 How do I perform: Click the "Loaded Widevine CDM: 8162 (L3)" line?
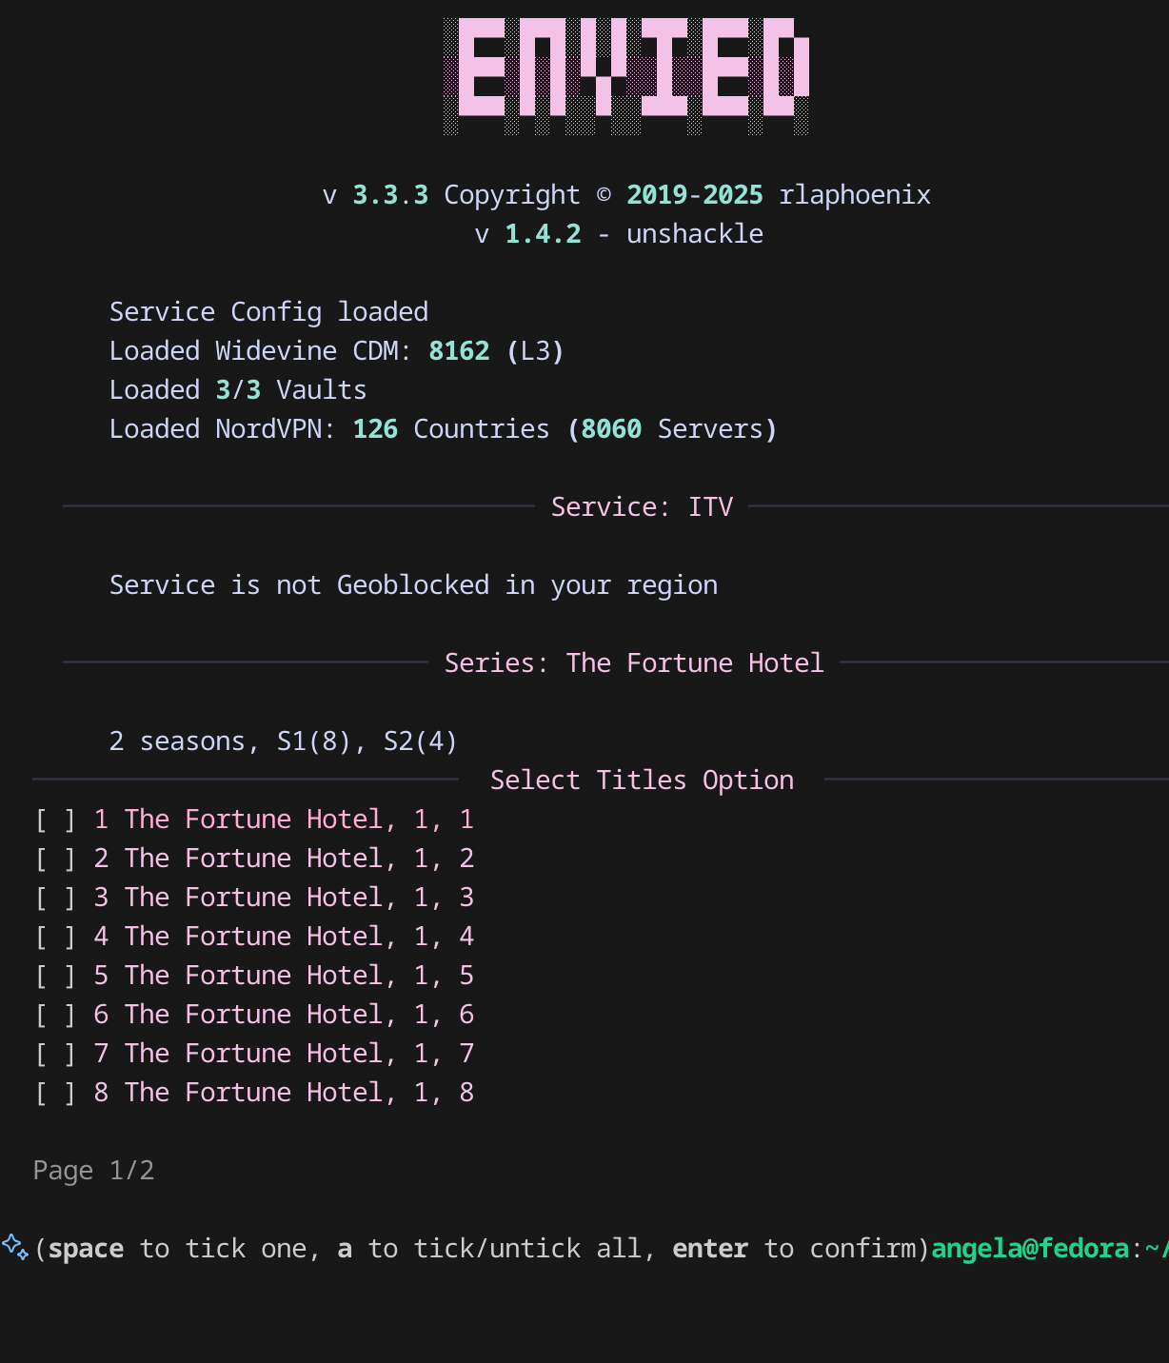pyautogui.click(x=336, y=351)
